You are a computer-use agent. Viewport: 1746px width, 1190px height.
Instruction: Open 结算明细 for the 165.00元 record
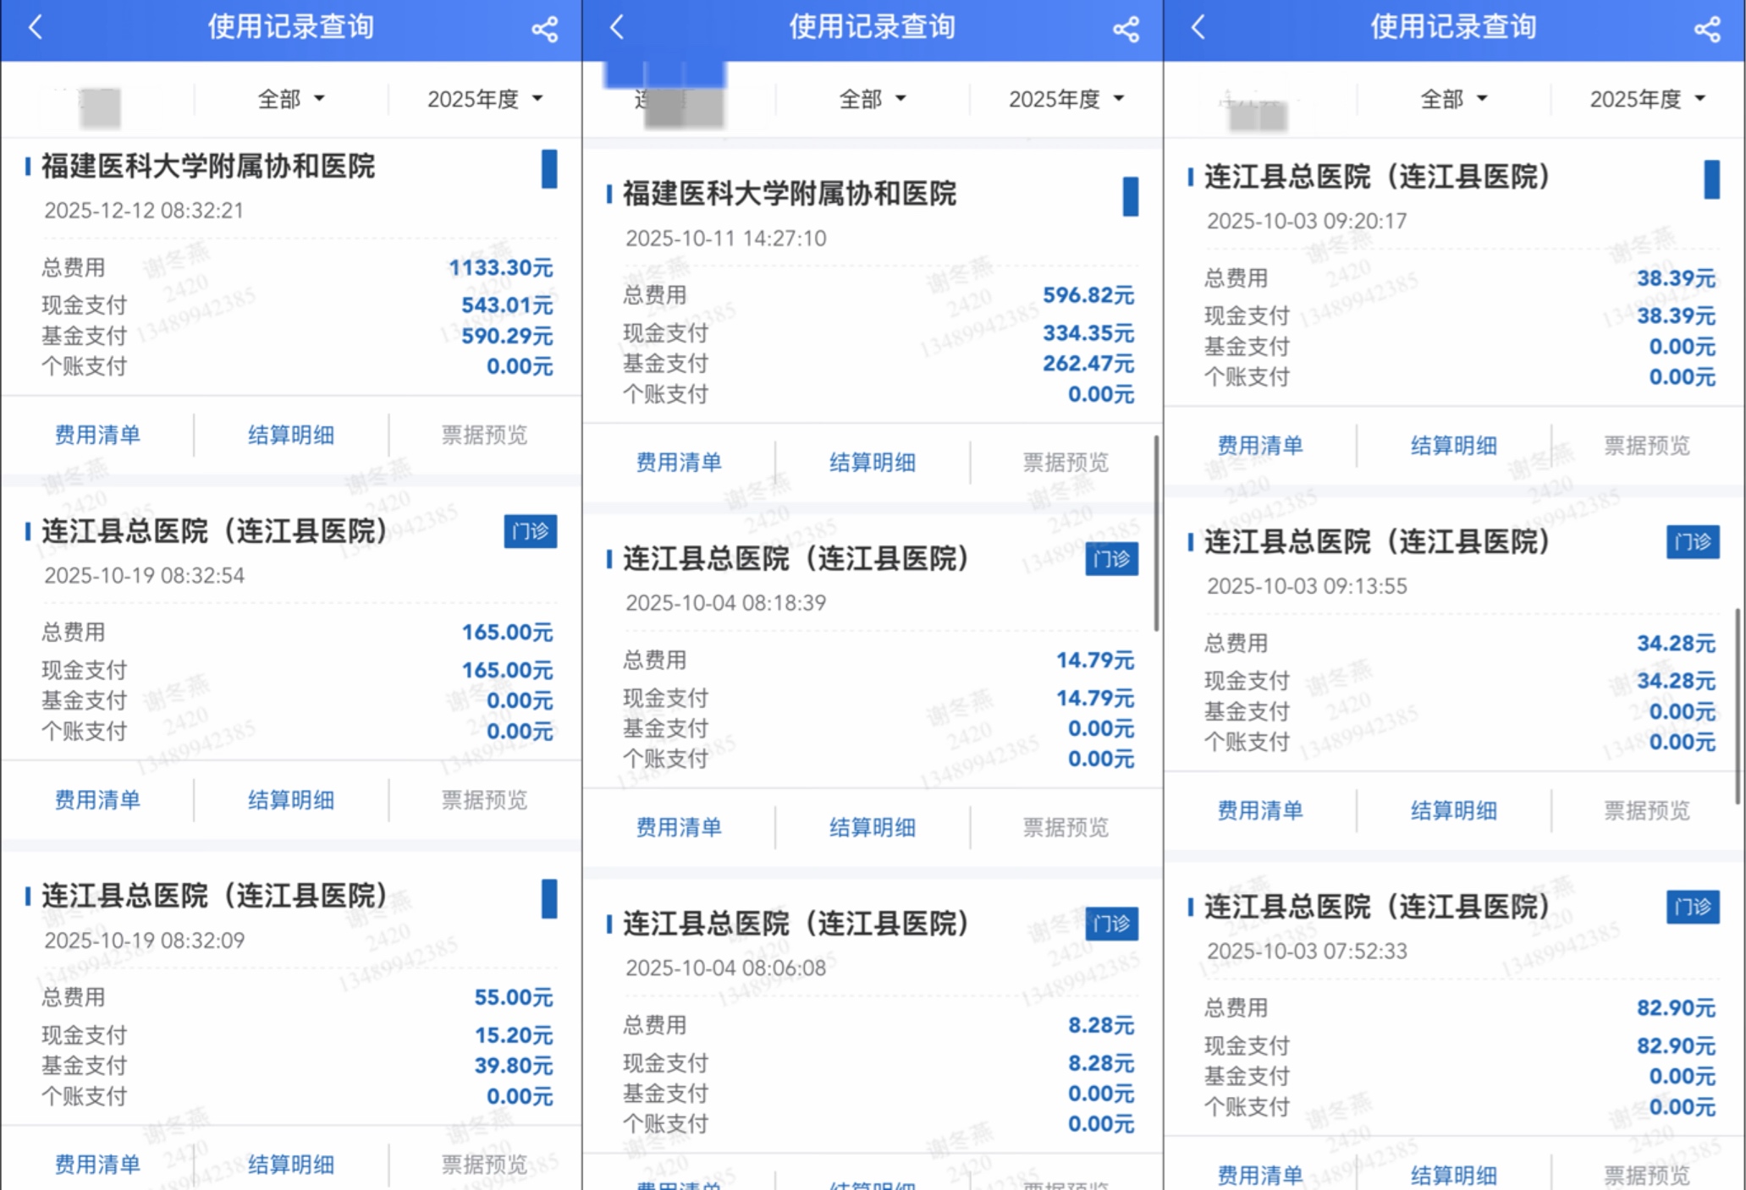pos(290,800)
